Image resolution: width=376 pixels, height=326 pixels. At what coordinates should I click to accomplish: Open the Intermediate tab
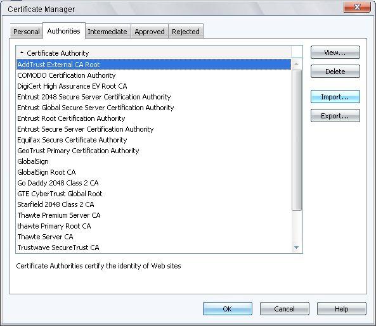click(107, 32)
